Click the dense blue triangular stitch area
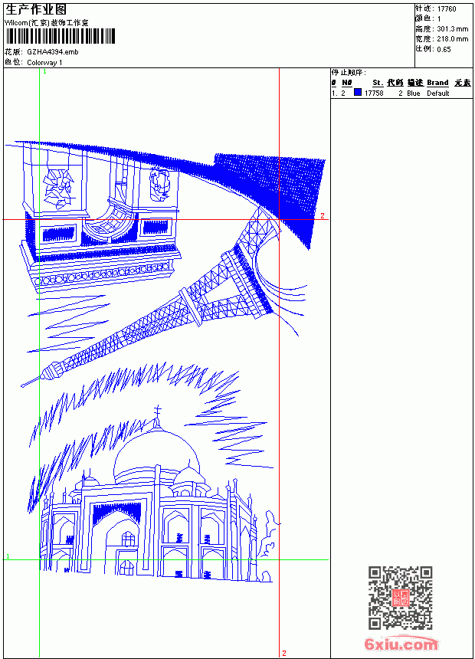The image size is (475, 659). pyautogui.click(x=286, y=189)
